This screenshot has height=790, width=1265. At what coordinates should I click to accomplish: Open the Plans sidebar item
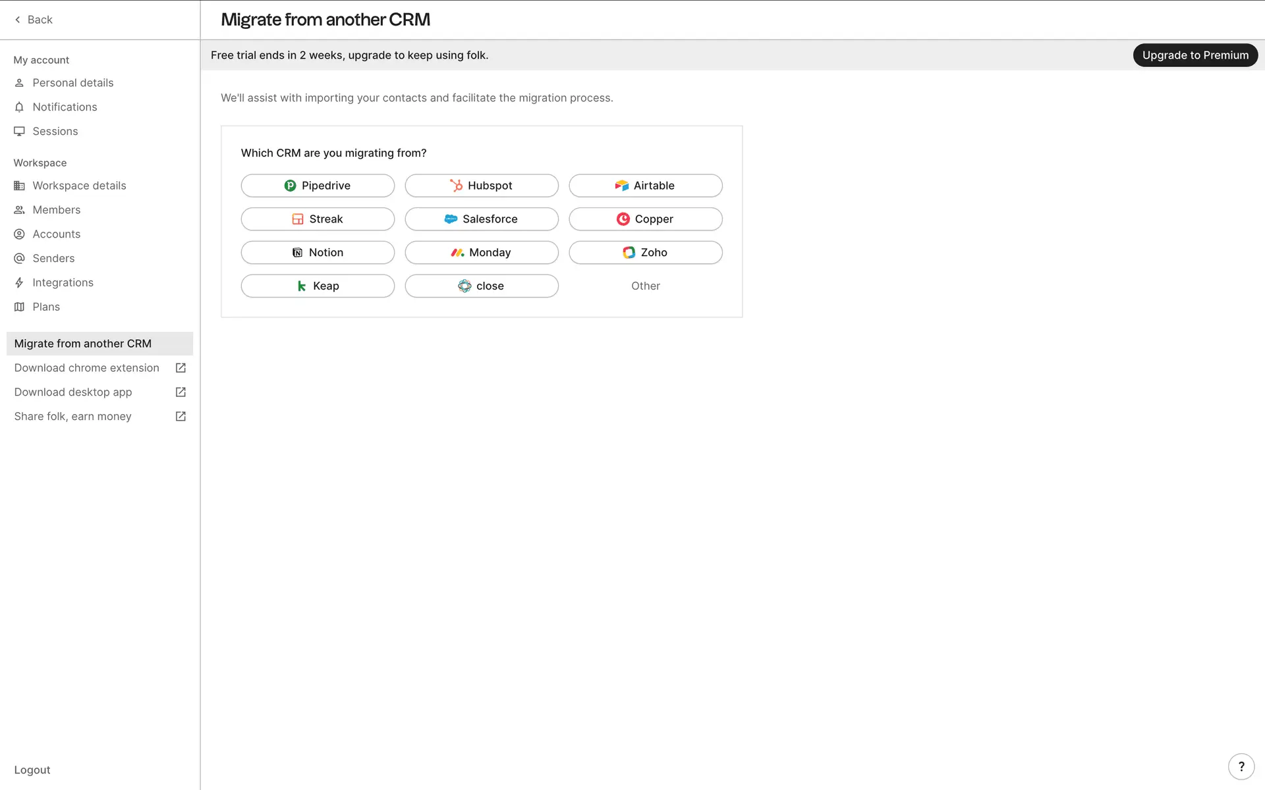46,307
